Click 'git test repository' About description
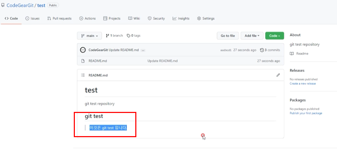This screenshot has width=337, height=154. pos(305,45)
